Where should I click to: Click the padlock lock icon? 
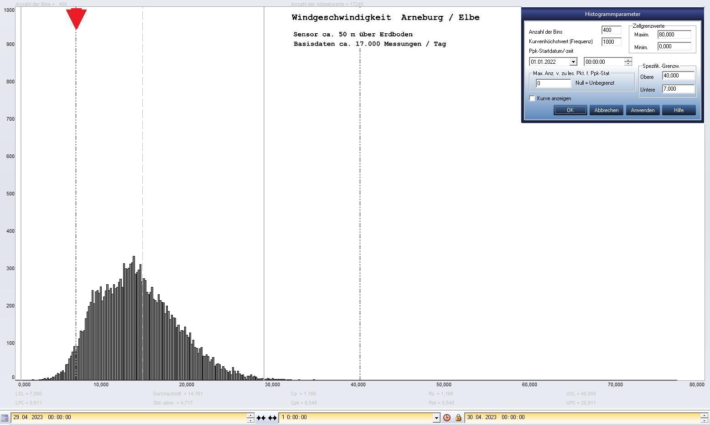(458, 418)
